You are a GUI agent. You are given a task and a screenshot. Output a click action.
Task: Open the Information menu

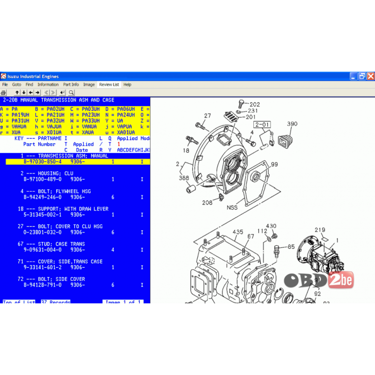point(48,85)
